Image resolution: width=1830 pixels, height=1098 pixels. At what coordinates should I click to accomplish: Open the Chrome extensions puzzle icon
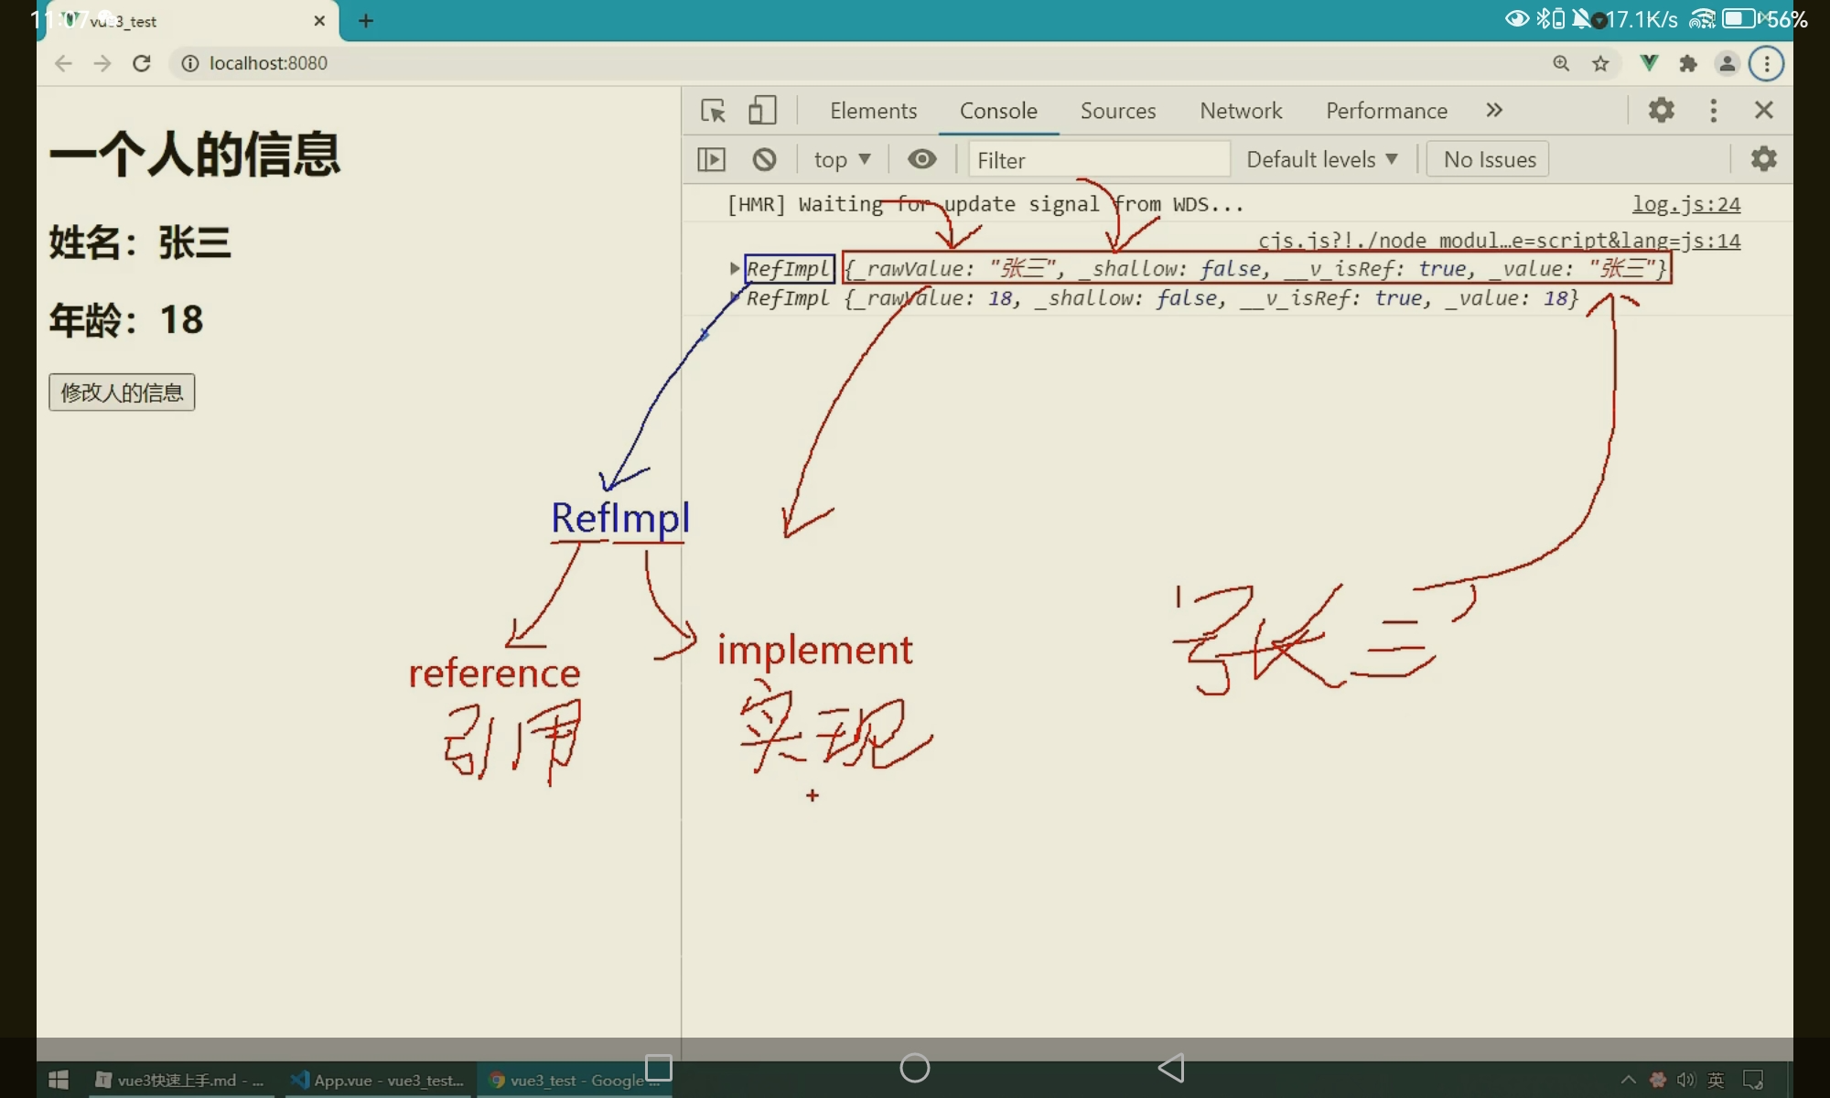[x=1688, y=63]
